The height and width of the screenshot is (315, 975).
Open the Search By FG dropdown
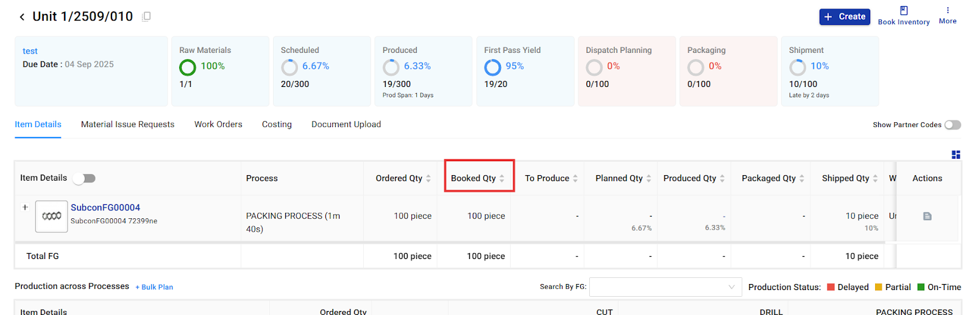click(665, 287)
